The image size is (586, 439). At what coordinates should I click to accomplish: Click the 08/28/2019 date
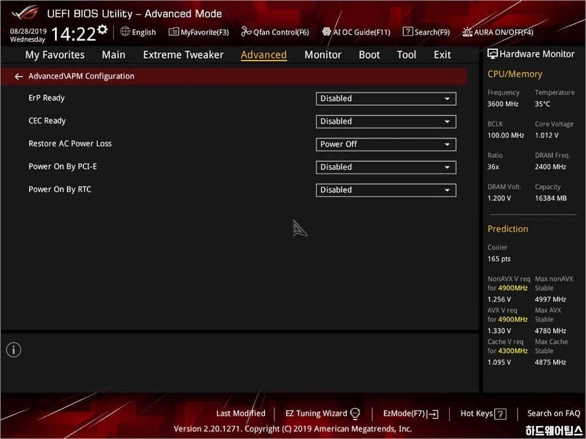pos(29,31)
